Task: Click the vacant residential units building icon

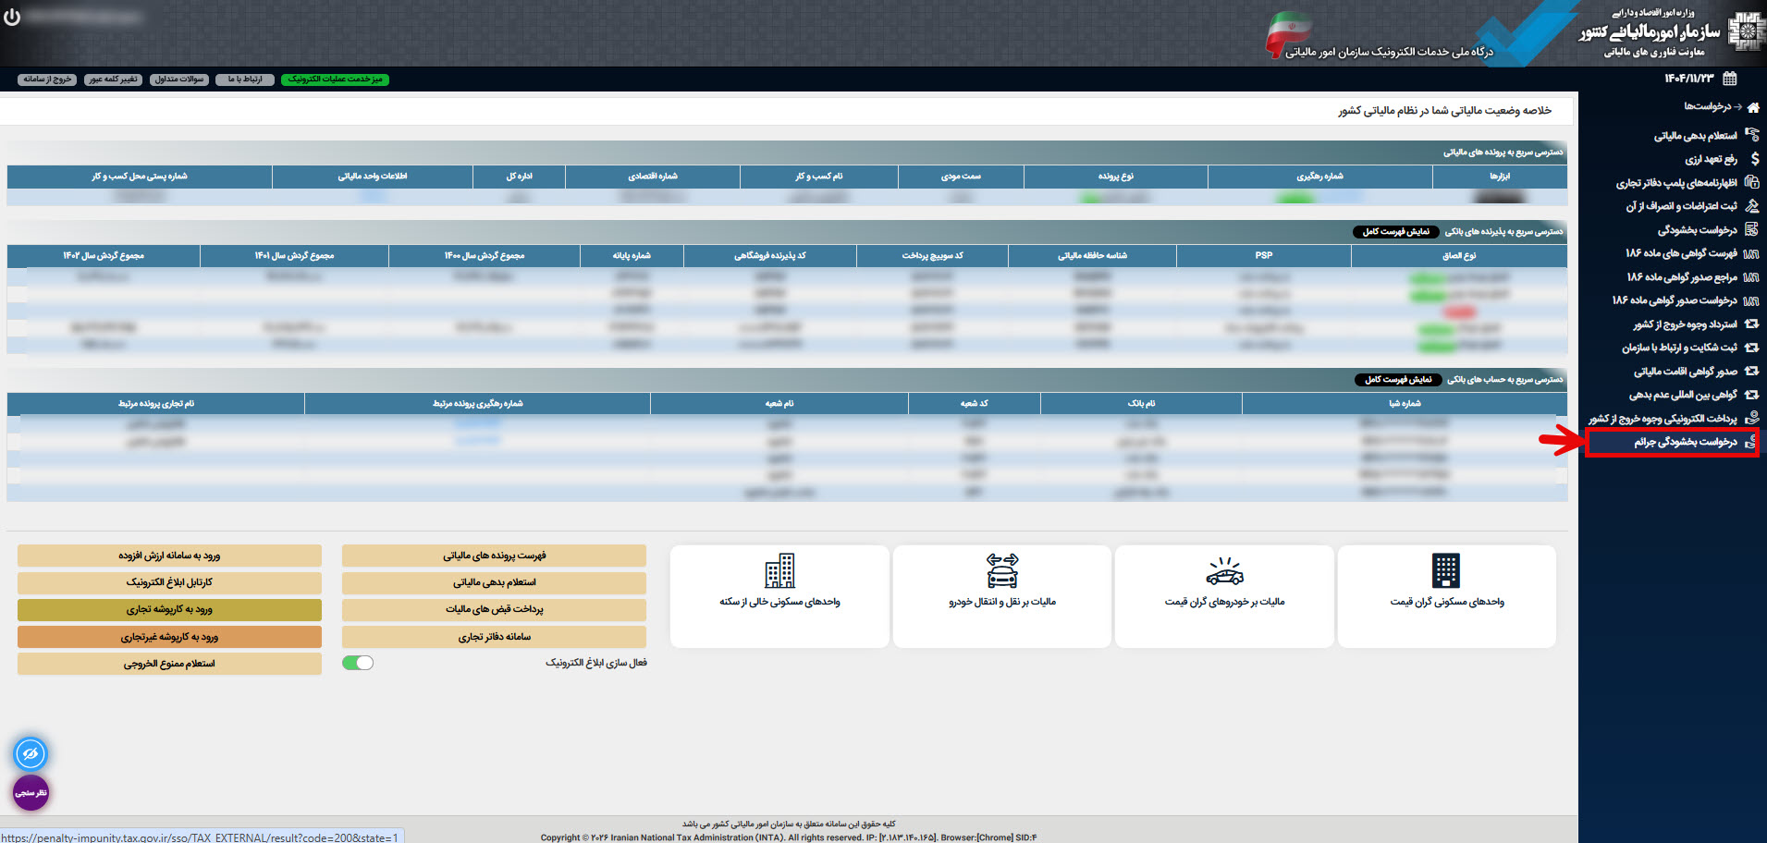Action: click(x=779, y=571)
